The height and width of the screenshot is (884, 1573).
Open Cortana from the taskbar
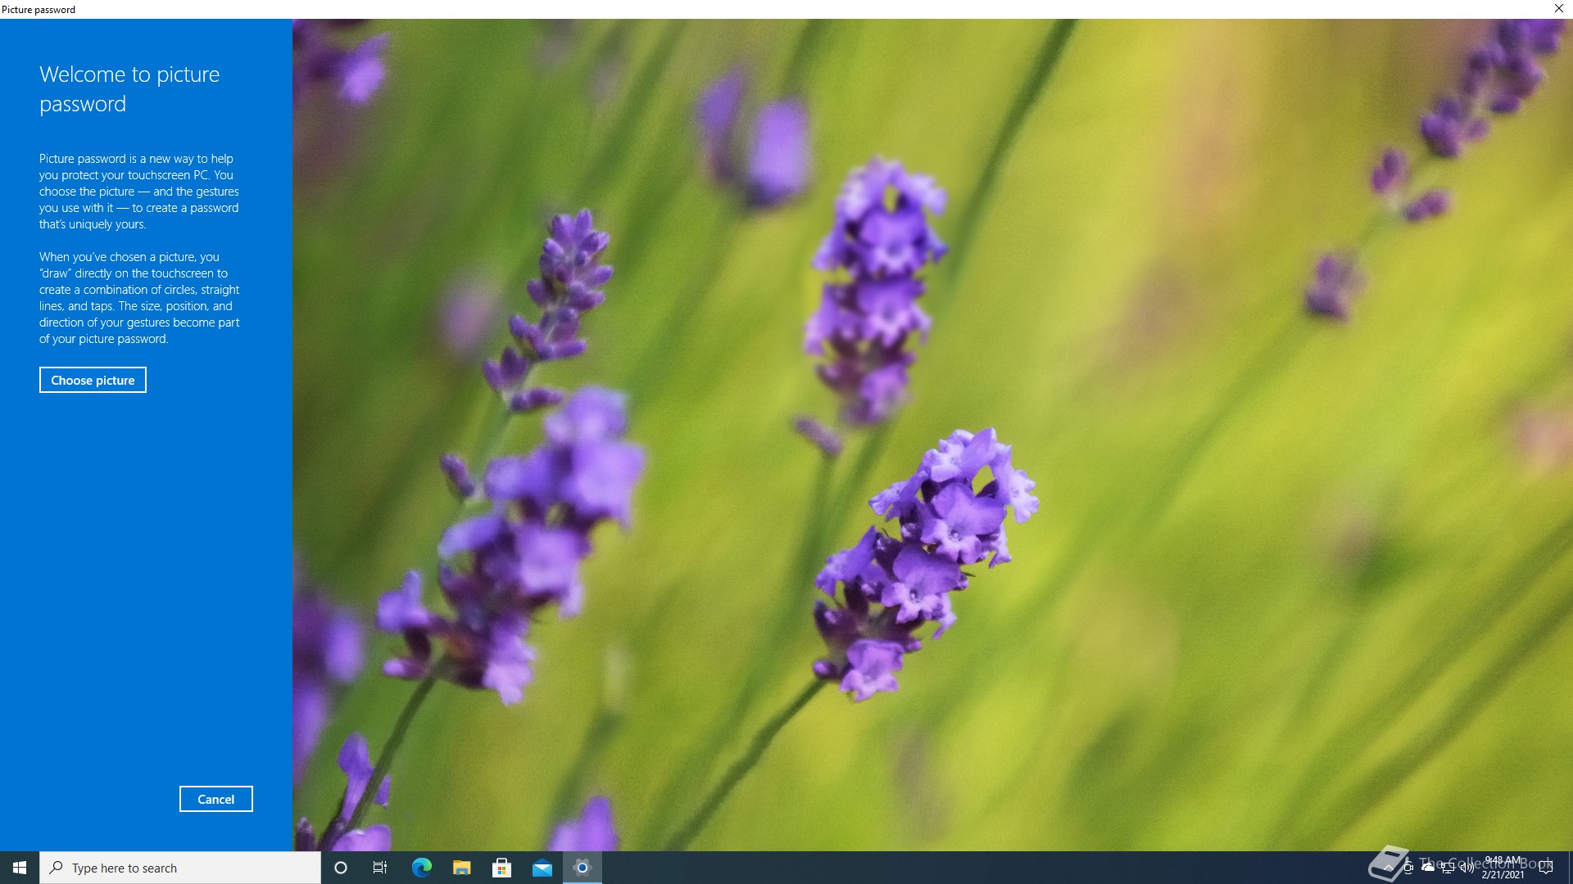pyautogui.click(x=341, y=868)
